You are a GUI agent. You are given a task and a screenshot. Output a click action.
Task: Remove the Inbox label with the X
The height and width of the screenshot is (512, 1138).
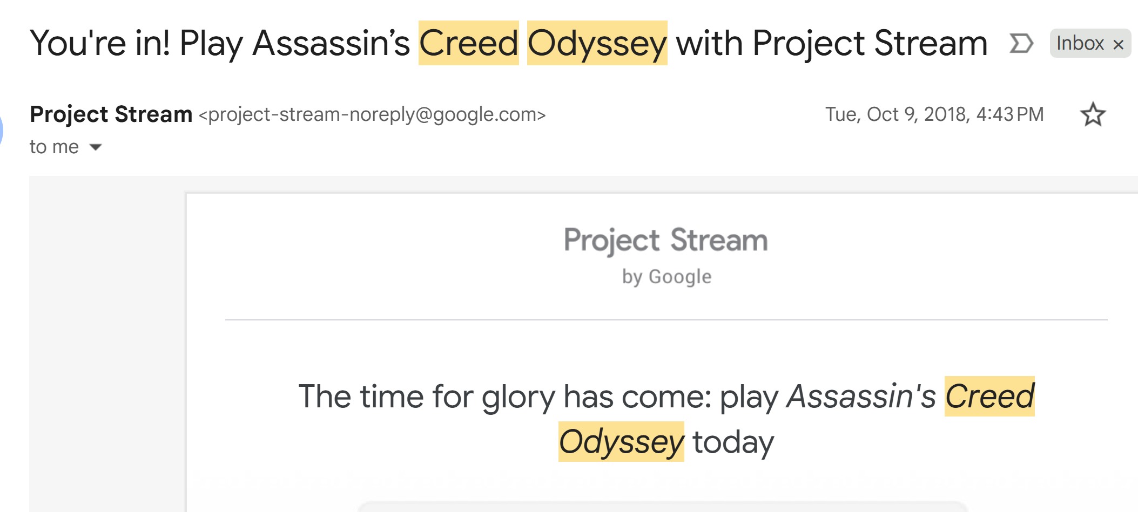click(x=1119, y=44)
